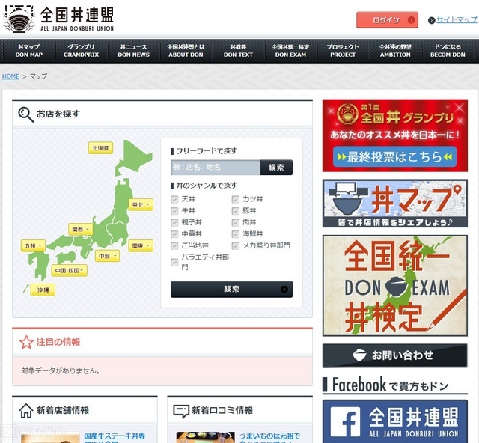Viewport: 479px width, 443px height.
Task: Toggle the カツ丼 checkbox
Action: click(x=236, y=200)
